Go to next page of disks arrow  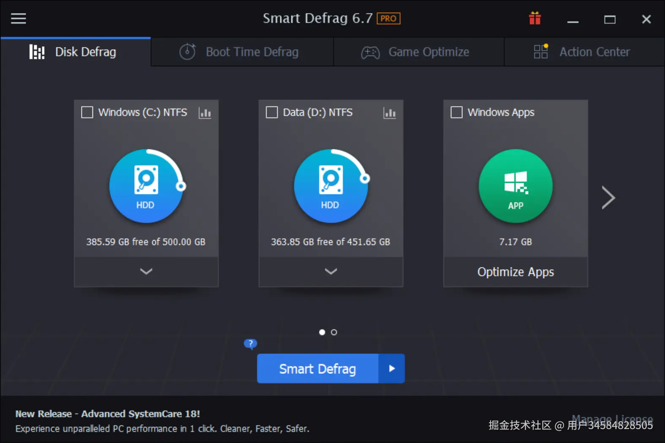click(x=608, y=197)
